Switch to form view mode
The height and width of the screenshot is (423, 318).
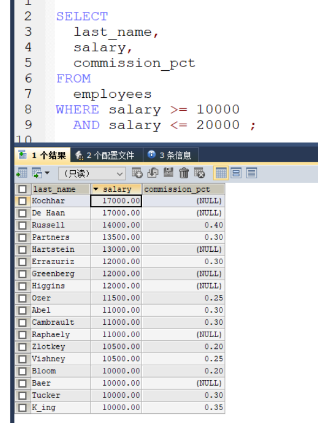(236, 173)
